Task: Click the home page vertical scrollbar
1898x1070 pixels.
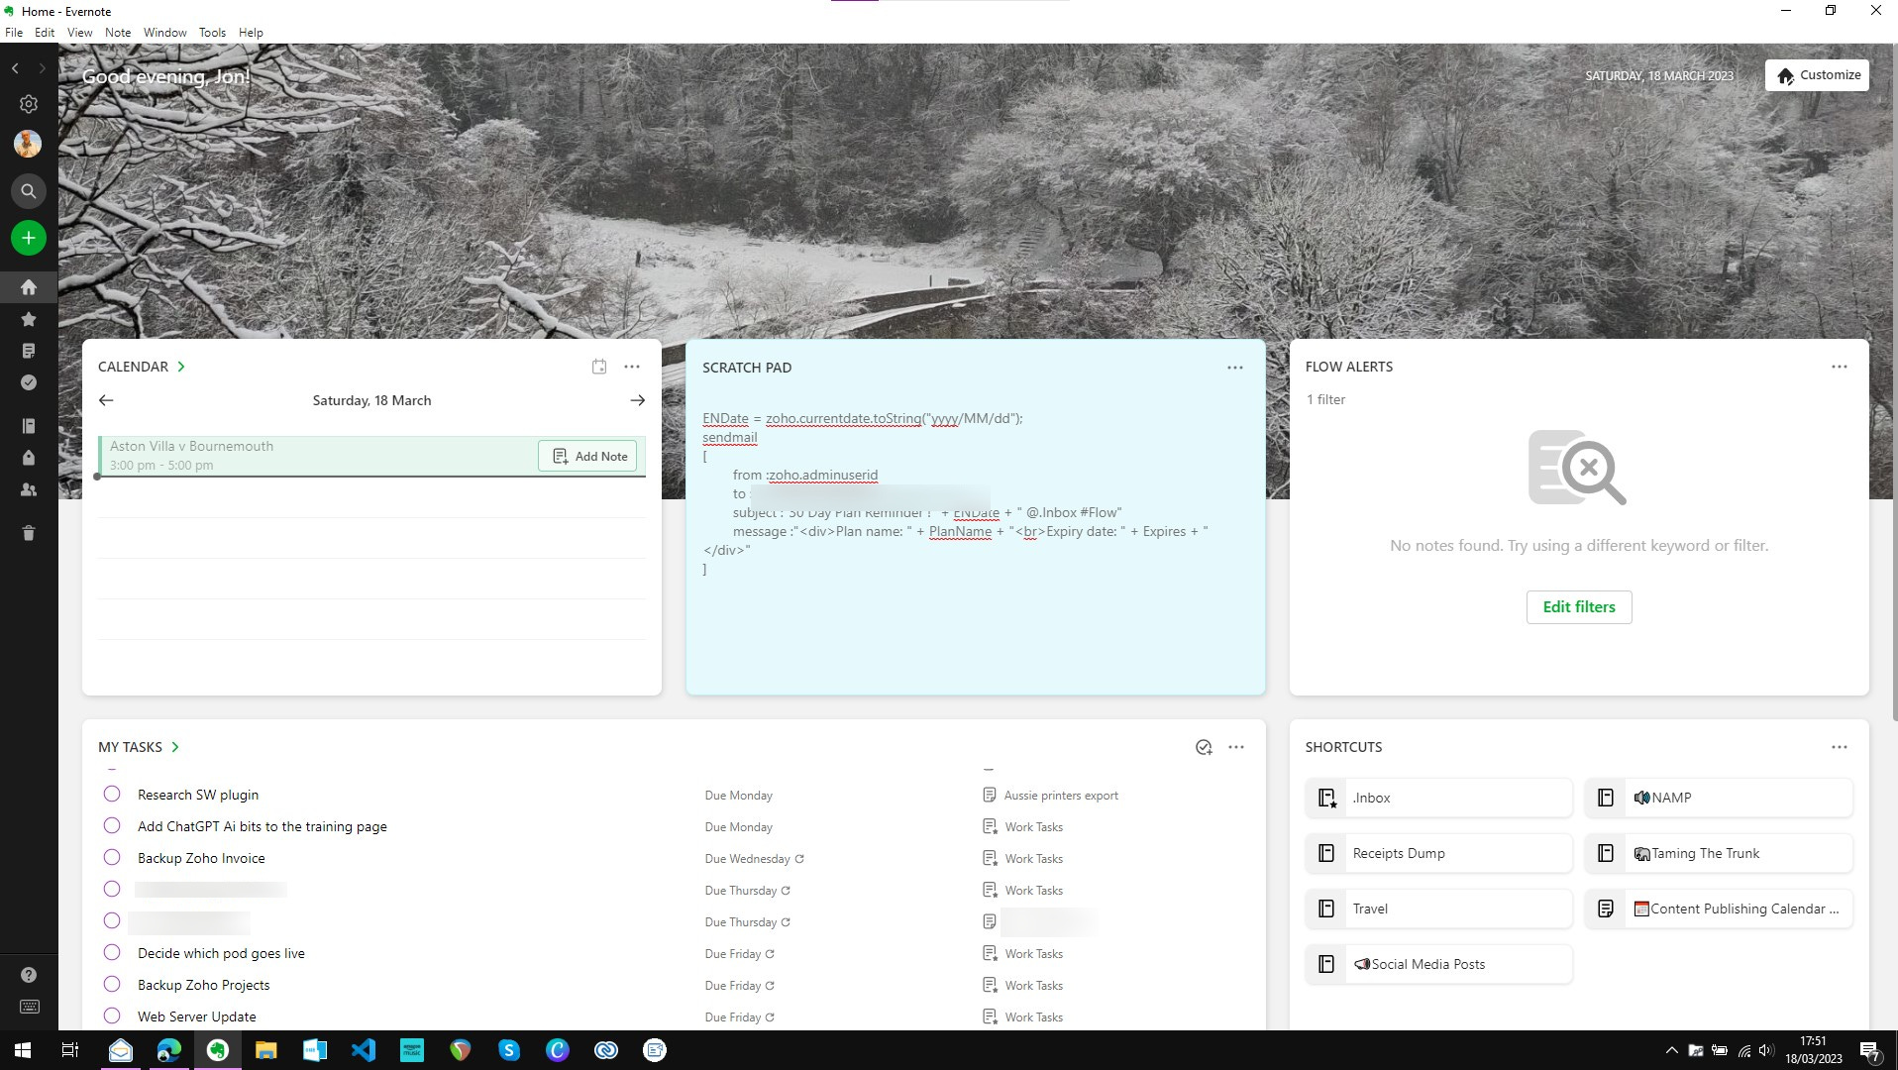Action: (x=1894, y=381)
